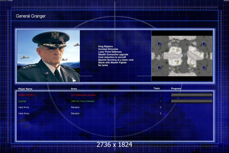Click Stealth Comanche upgrade text

point(113,55)
